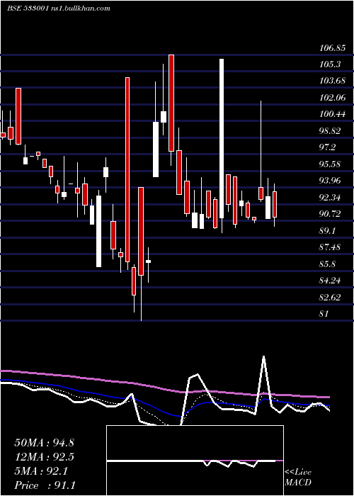Click the 106.85 price axis label
Screen dimensions: 354x496
tap(332, 48)
